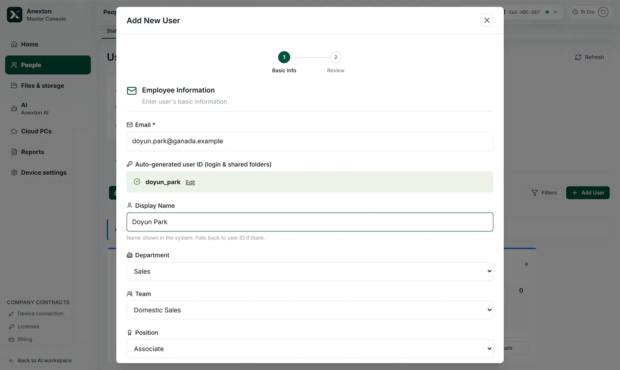Go back to AI workspace
Screen dimensions: 620x370
click(40, 361)
